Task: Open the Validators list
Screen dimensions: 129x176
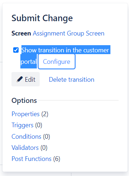Action: 25,148
